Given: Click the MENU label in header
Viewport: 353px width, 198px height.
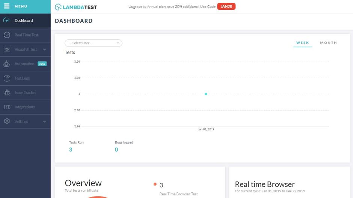Looking at the screenshot, I should (x=21, y=6).
